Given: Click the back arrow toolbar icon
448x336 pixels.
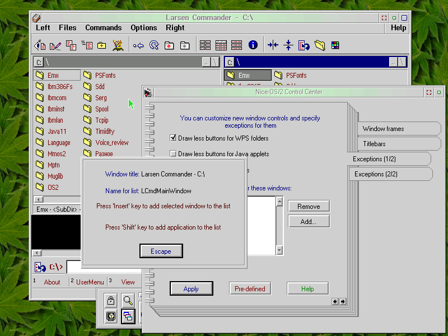Looking at the screenshot, I should (x=138, y=45).
